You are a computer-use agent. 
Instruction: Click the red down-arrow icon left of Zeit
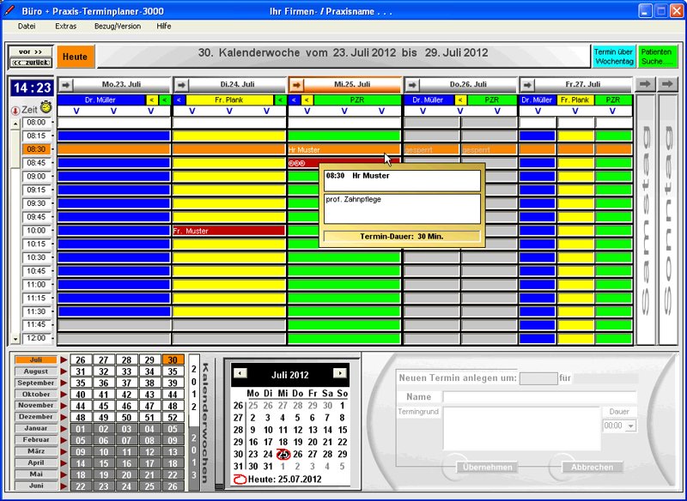tap(15, 111)
